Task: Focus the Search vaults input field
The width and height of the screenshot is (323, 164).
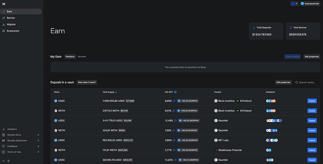Action: pos(307,82)
